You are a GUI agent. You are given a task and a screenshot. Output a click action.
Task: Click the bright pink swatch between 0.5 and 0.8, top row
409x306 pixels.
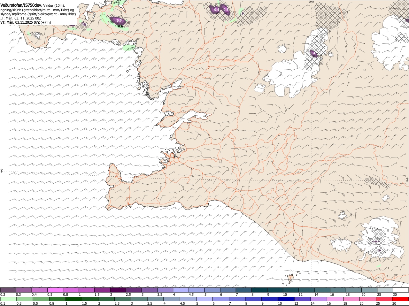point(55,290)
